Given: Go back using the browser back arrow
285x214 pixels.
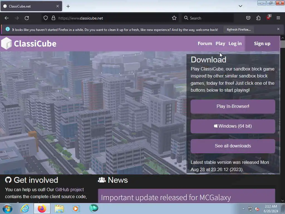Looking at the screenshot, I should point(7,18).
